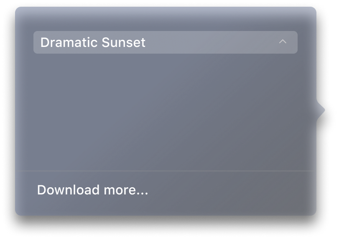Collapse the Dramatic Sunset group using its chevron

(x=283, y=41)
